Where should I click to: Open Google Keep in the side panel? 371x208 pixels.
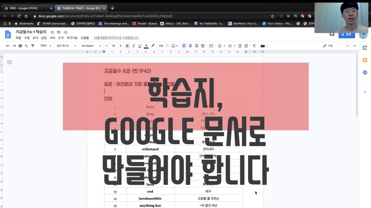(365, 60)
